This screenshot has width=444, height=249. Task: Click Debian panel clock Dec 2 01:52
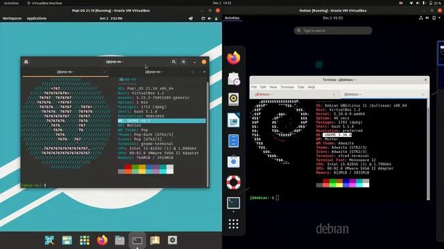[x=333, y=18]
